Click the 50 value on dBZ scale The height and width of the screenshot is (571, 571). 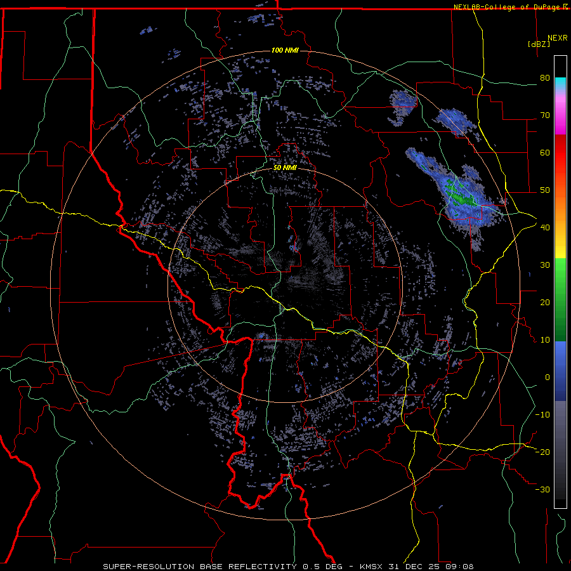point(545,190)
